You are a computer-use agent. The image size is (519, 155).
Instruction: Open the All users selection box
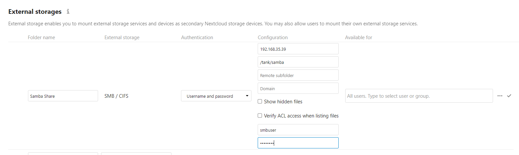click(419, 96)
